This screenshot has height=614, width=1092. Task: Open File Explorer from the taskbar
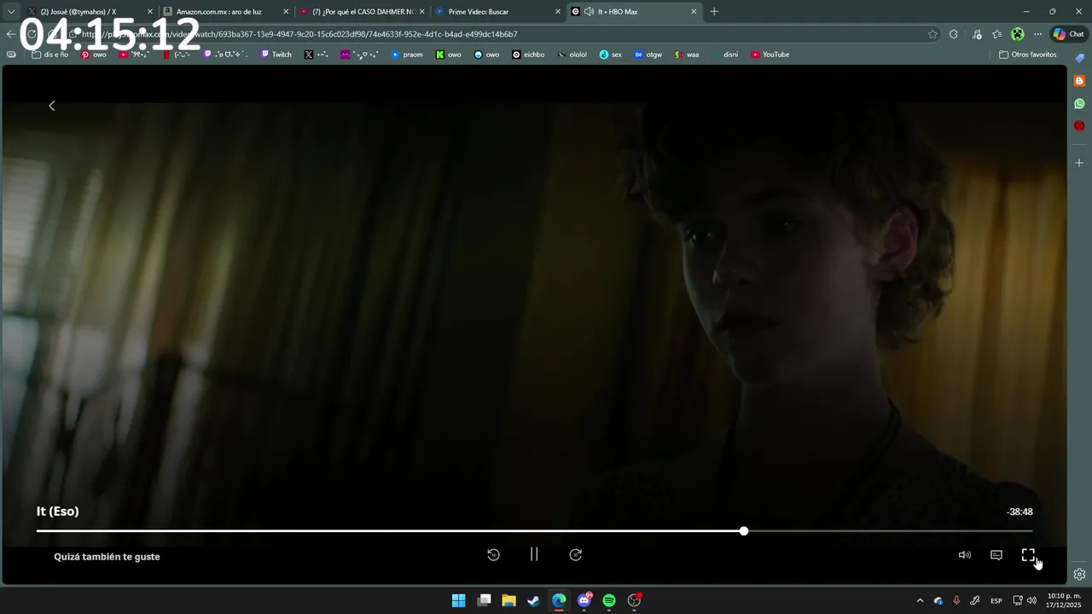coord(508,600)
